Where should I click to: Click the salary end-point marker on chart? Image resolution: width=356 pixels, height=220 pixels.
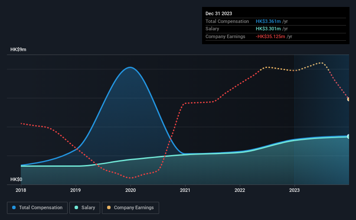[x=349, y=136]
